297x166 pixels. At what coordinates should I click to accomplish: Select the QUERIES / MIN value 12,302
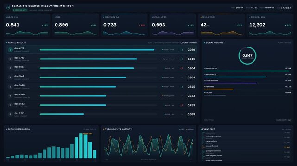(257, 25)
